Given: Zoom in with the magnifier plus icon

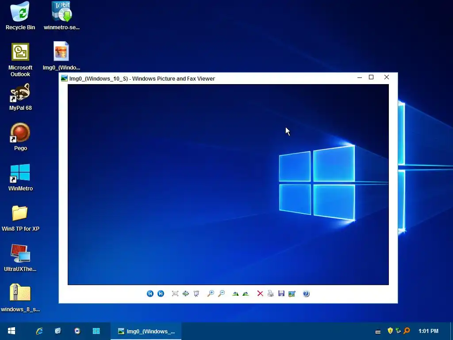Looking at the screenshot, I should tap(211, 294).
